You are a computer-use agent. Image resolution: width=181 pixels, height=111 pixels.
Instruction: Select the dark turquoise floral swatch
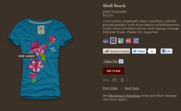[x=113, y=41]
